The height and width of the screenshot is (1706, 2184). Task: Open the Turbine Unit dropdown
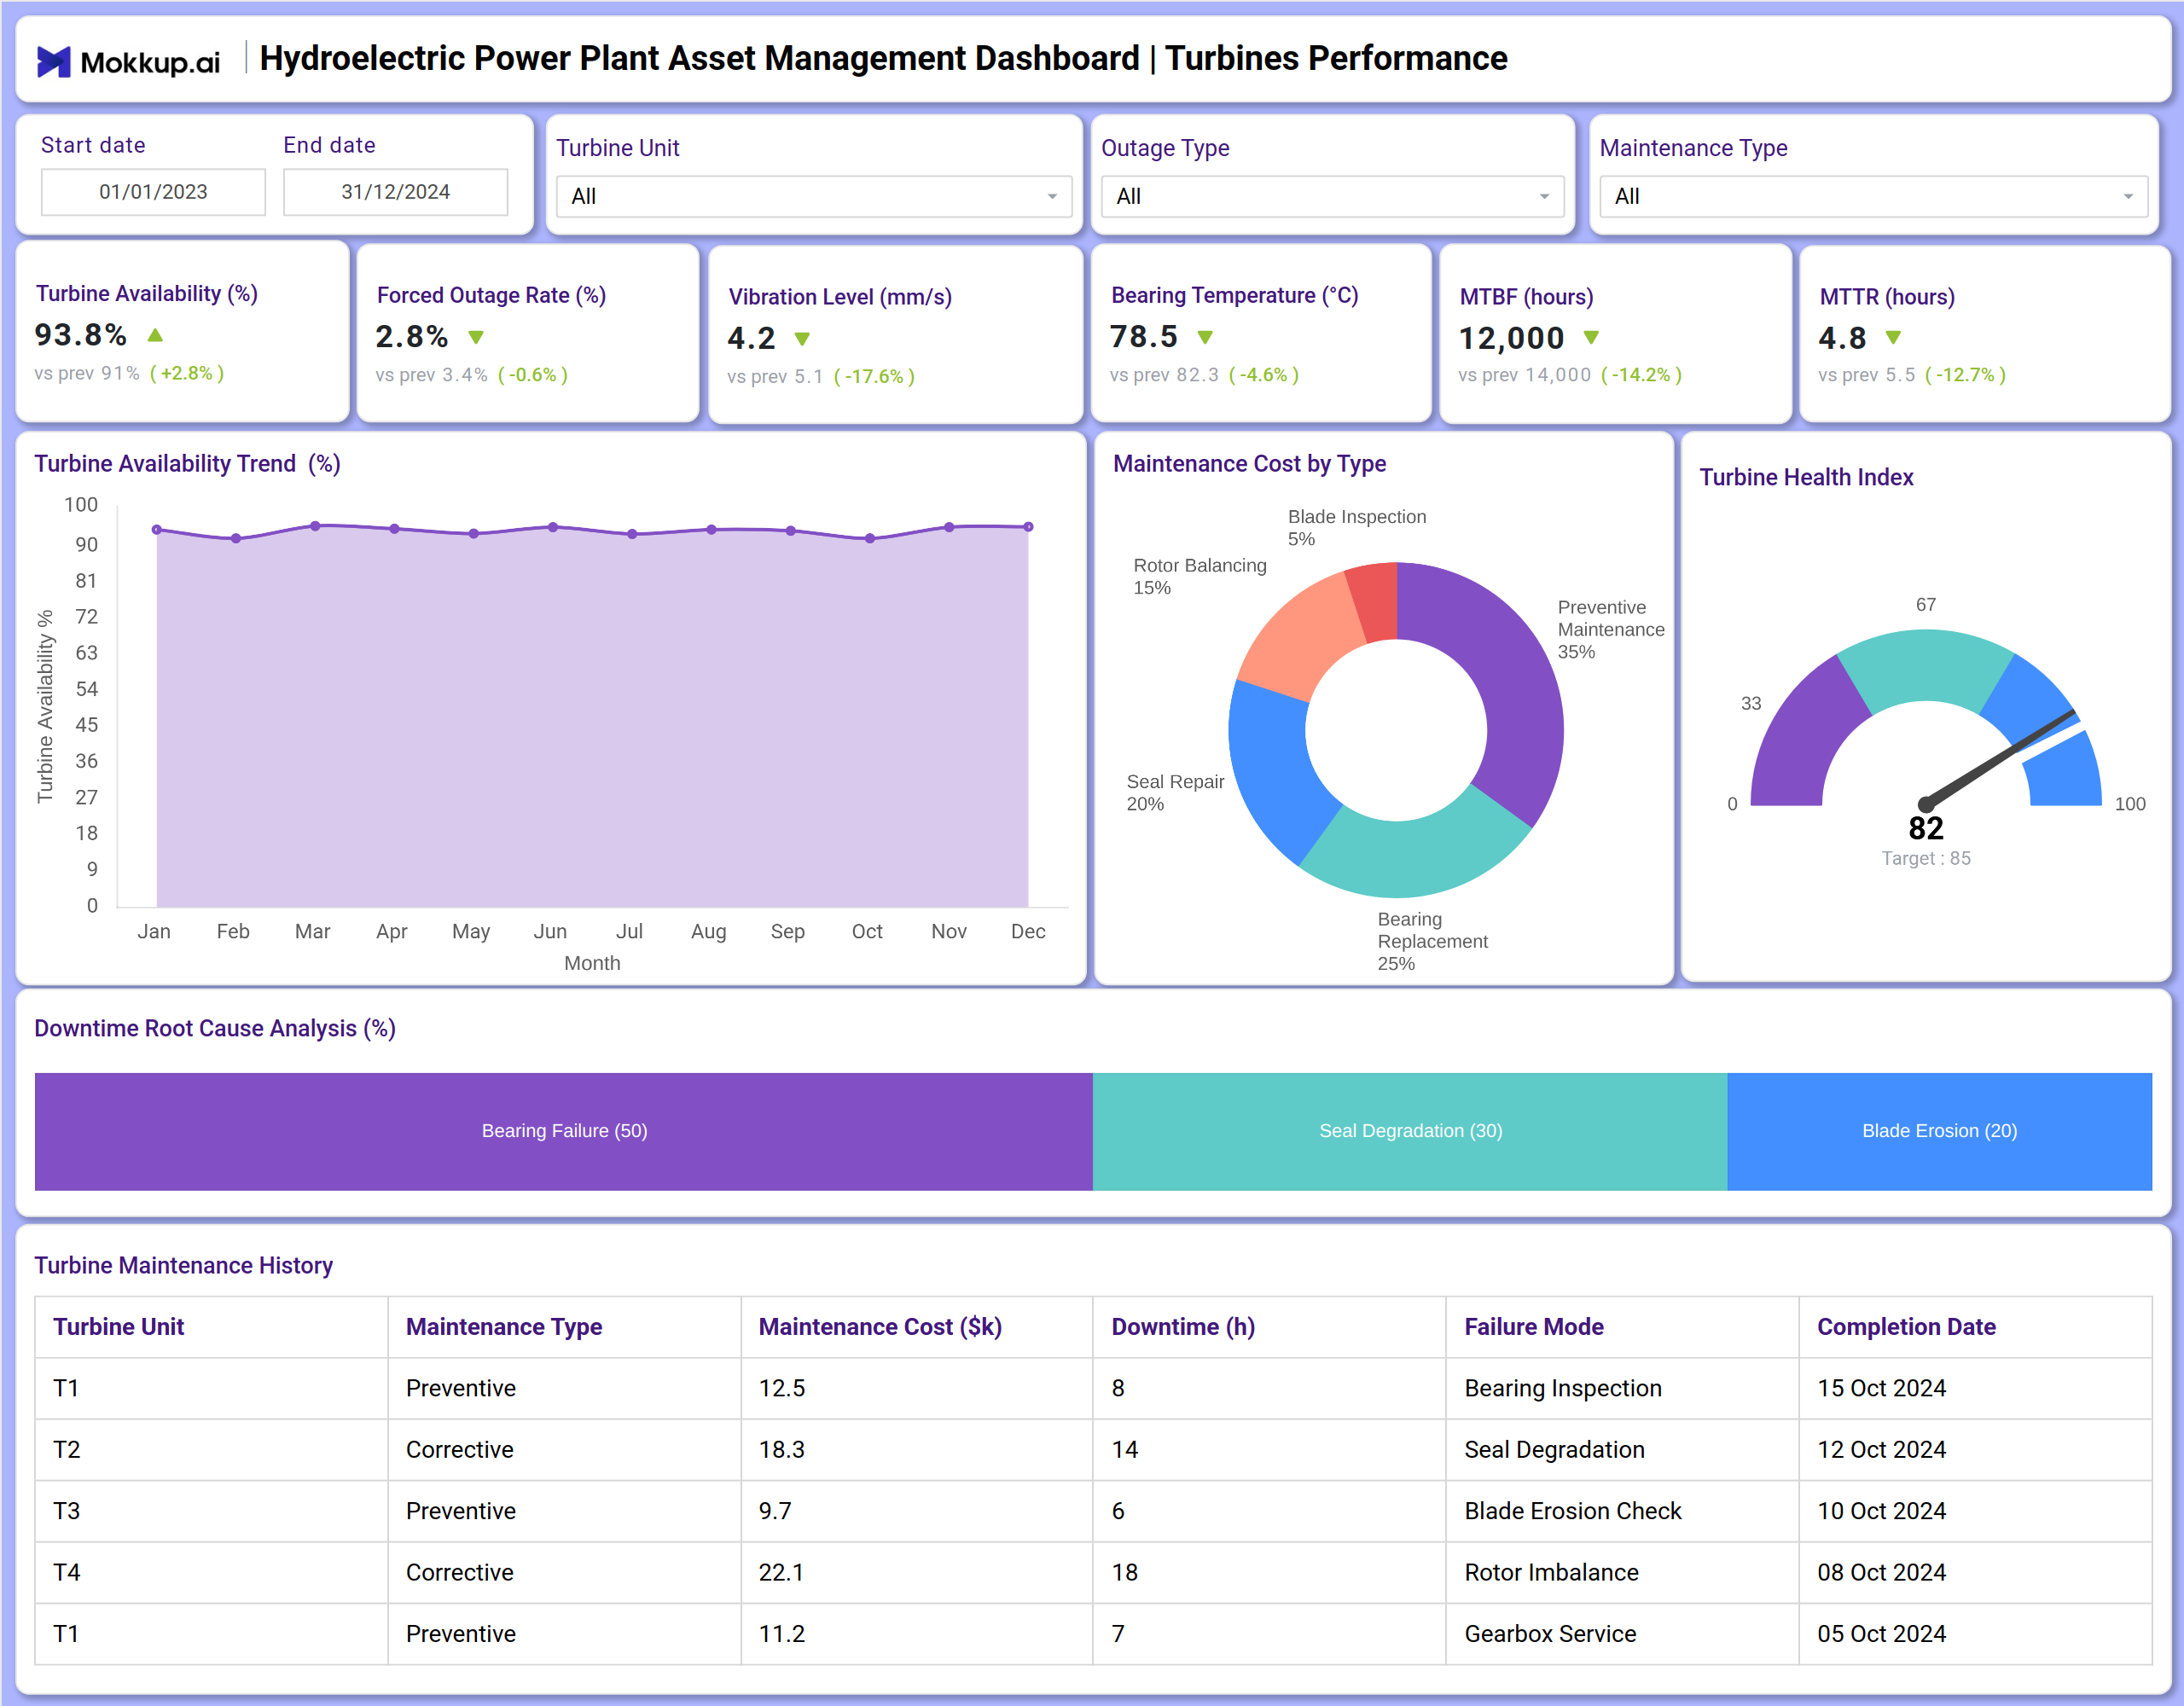point(814,196)
